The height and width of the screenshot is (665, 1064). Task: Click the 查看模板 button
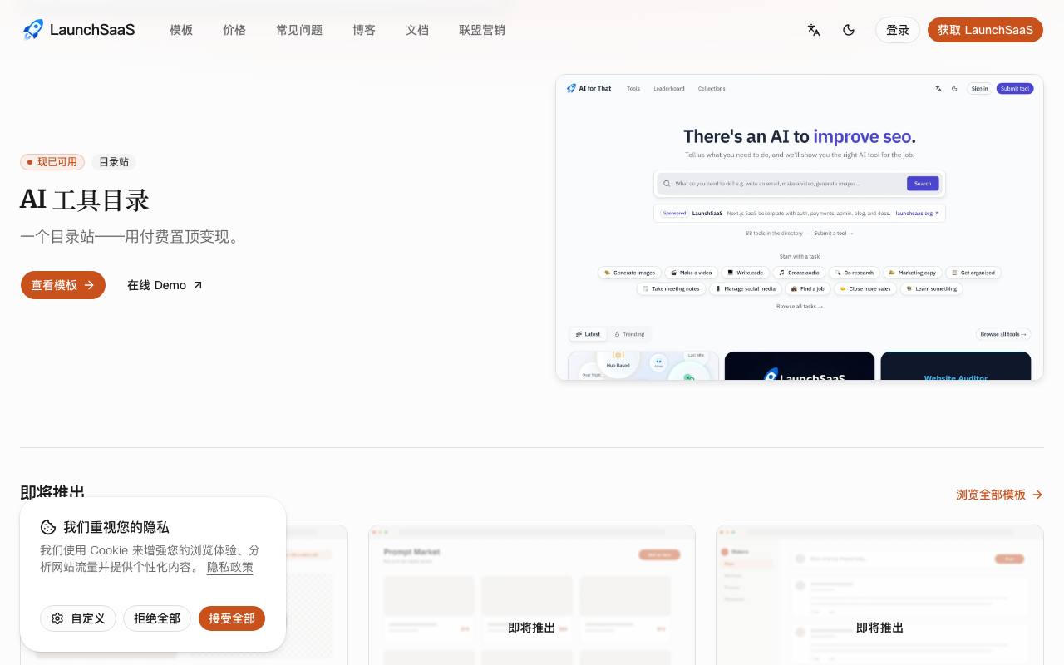point(63,285)
